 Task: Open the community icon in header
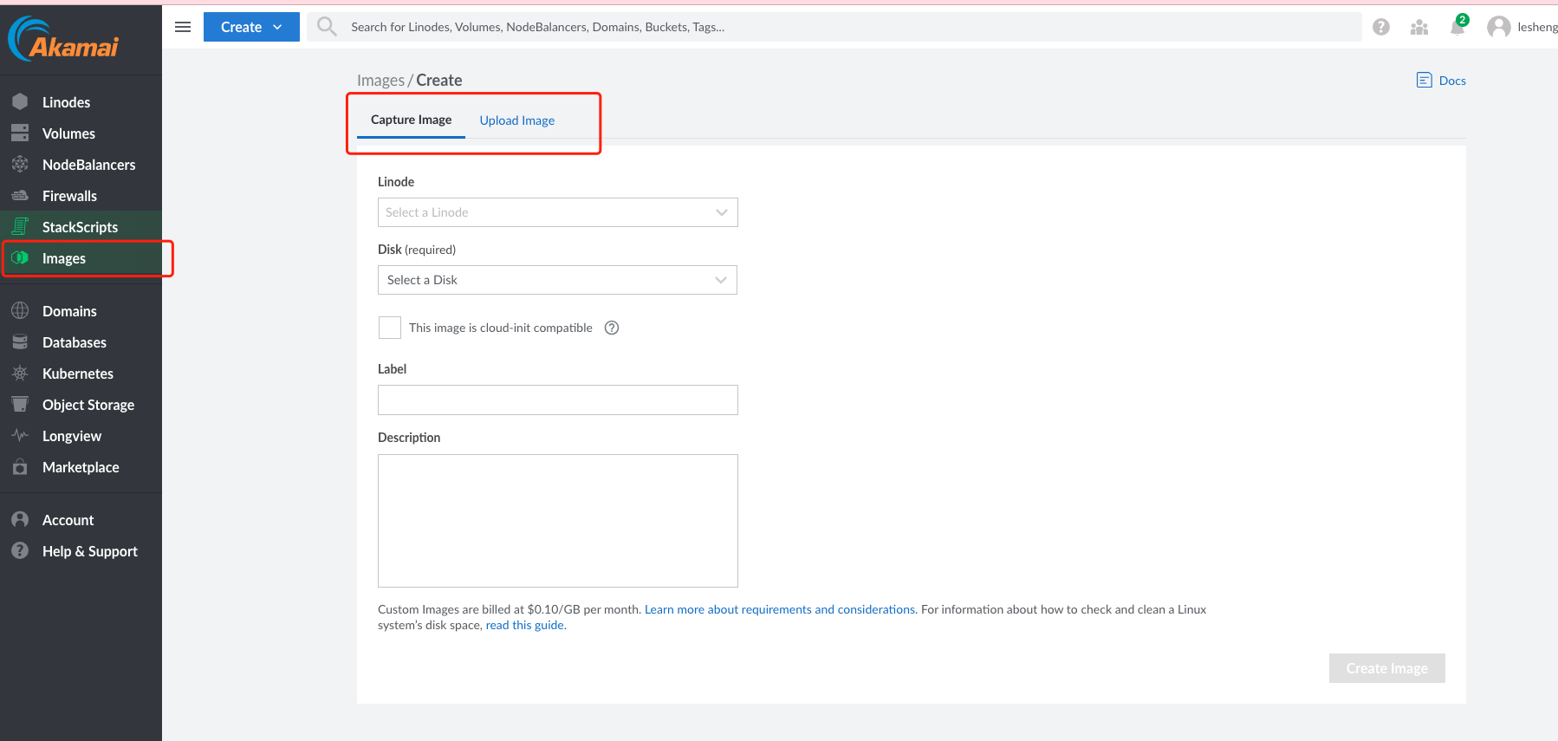1419,27
